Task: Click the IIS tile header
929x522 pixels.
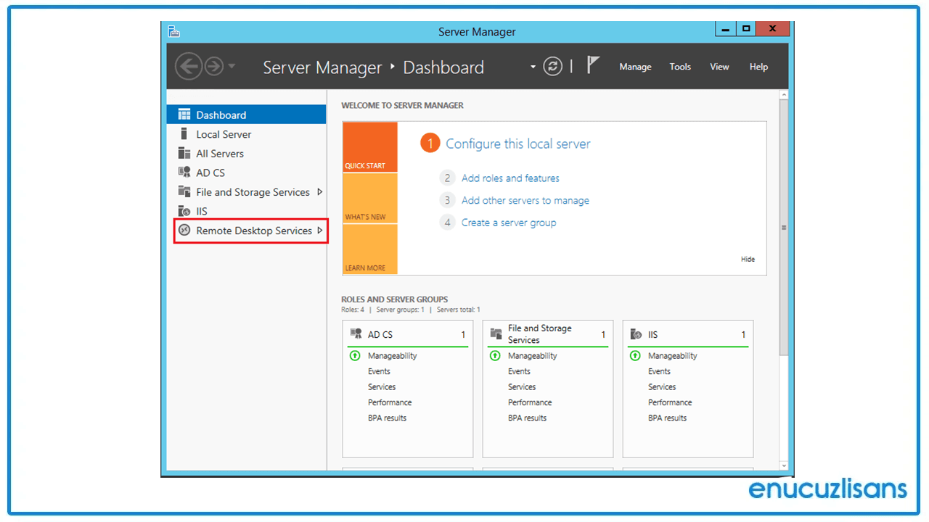Action: 687,334
